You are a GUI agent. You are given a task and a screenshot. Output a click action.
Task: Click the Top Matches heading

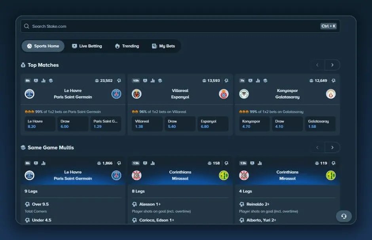tap(43, 65)
